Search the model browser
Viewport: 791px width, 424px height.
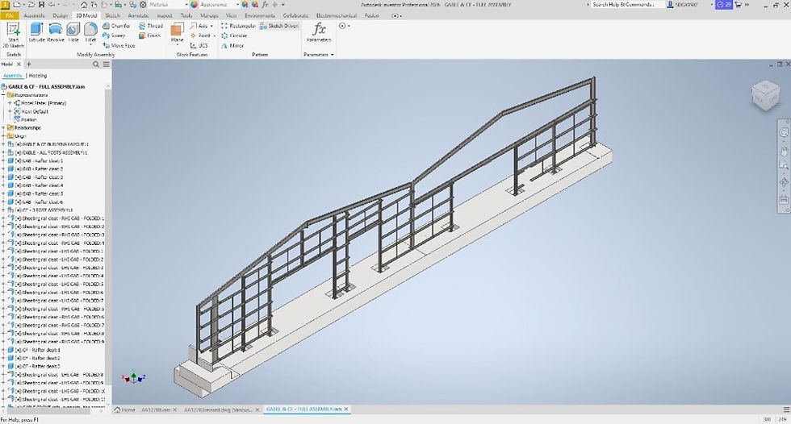point(96,64)
